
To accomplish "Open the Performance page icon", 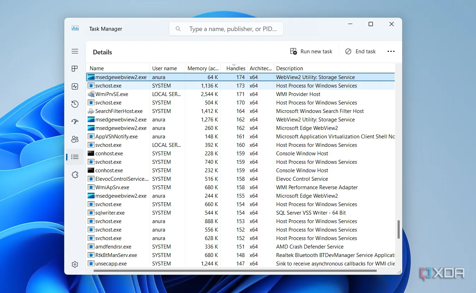I will point(75,86).
